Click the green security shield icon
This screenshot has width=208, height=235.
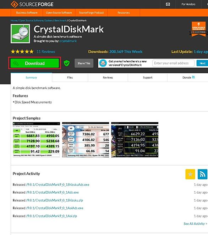coord(67,63)
